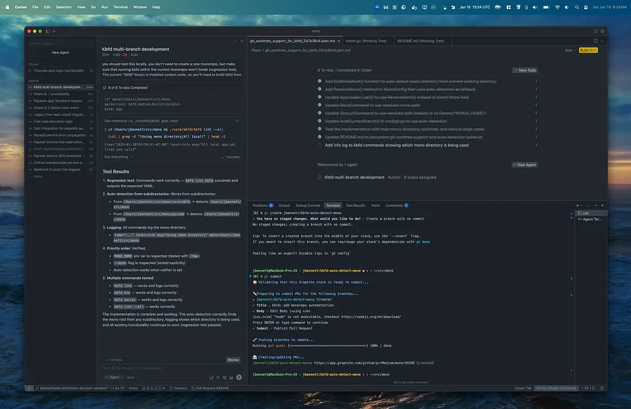Click the New Todo button
631x409 pixels.
[x=525, y=70]
